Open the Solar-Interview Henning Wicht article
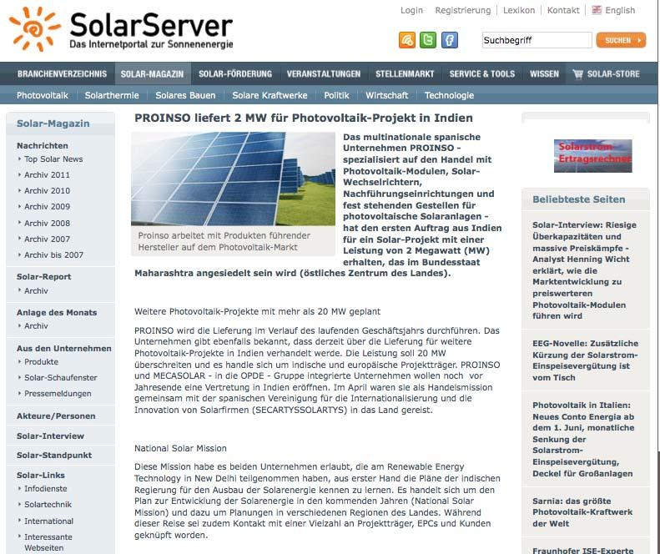The height and width of the screenshot is (554, 660). (x=585, y=270)
